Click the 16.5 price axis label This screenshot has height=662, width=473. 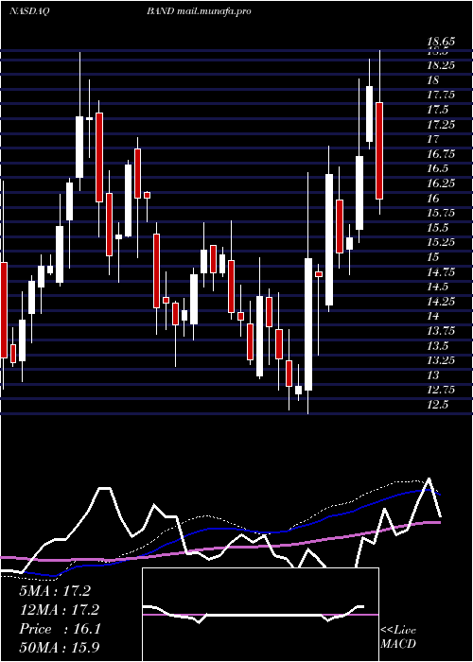(x=437, y=169)
